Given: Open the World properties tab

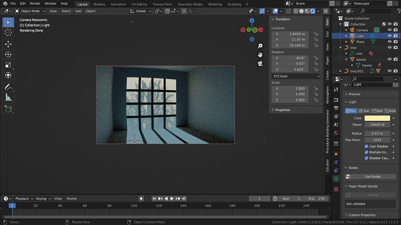Looking at the screenshot, I should (x=336, y=133).
